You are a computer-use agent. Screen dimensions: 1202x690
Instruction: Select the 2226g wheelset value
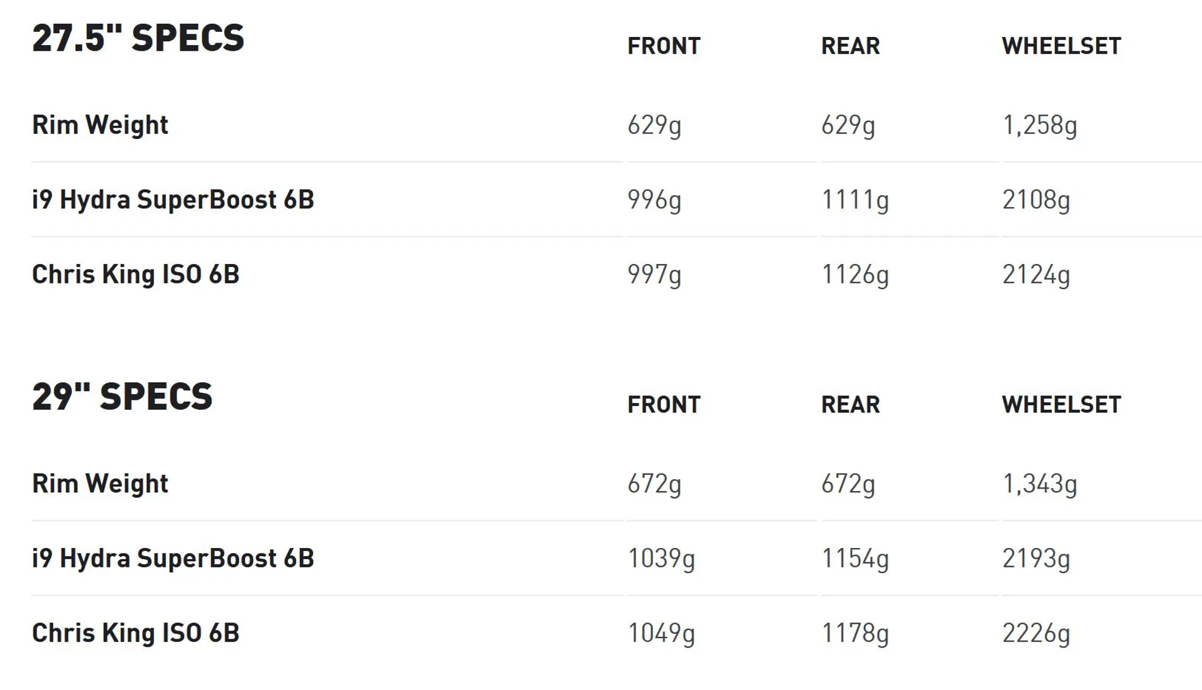click(1036, 634)
